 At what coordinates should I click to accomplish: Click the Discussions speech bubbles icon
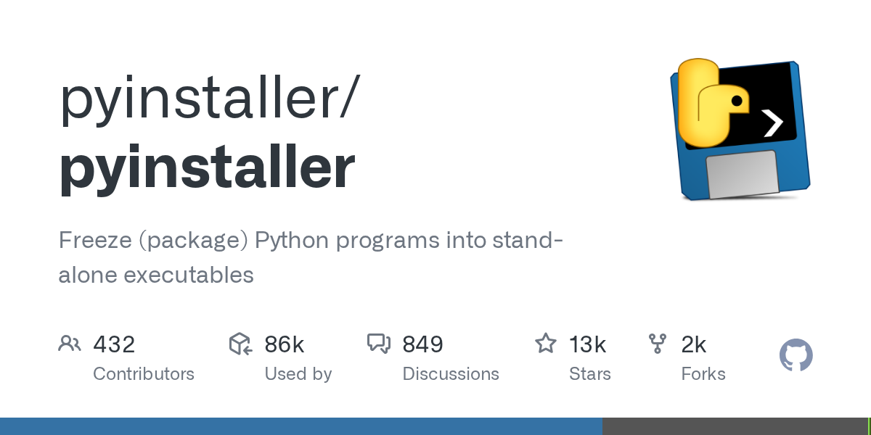click(379, 344)
